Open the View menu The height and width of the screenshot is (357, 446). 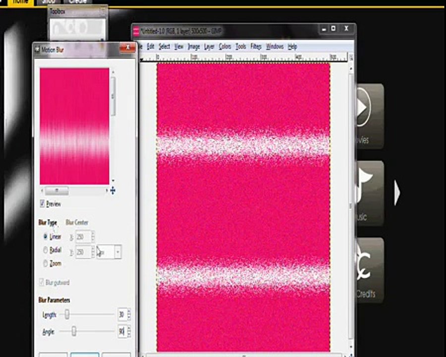tap(178, 47)
